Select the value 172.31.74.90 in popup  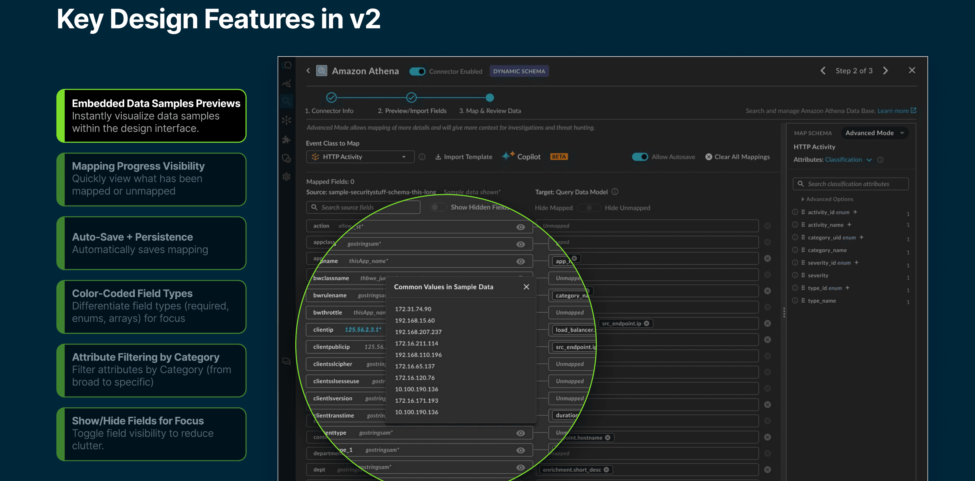point(413,309)
